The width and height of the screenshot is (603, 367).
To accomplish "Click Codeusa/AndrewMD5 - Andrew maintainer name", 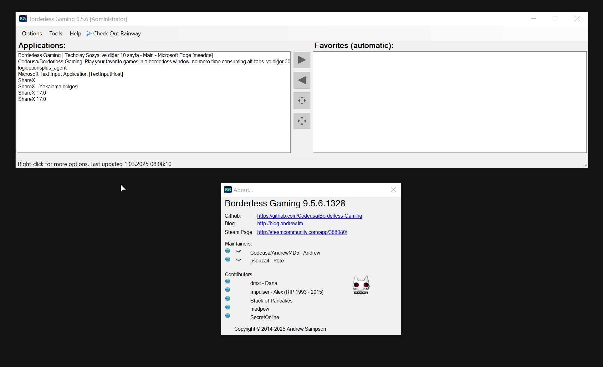I will (285, 253).
